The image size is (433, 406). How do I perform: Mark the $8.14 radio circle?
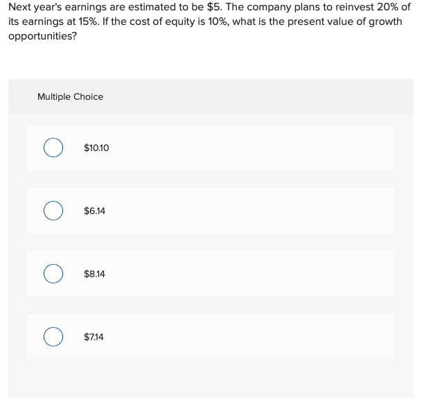tap(53, 274)
